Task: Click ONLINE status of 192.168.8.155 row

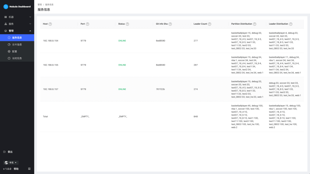Action: 122,65
